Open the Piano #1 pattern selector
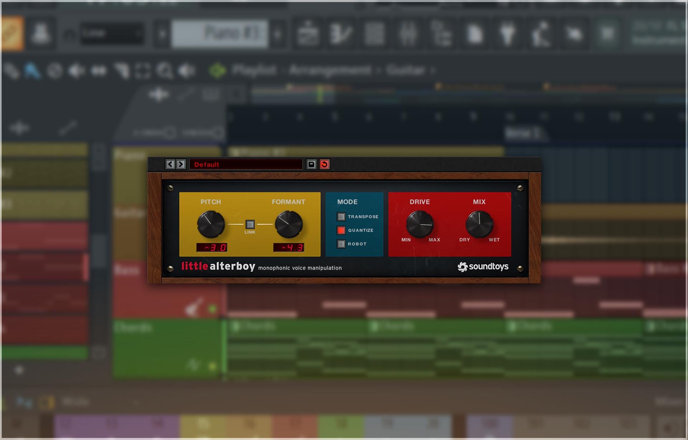688x440 pixels. coord(220,34)
